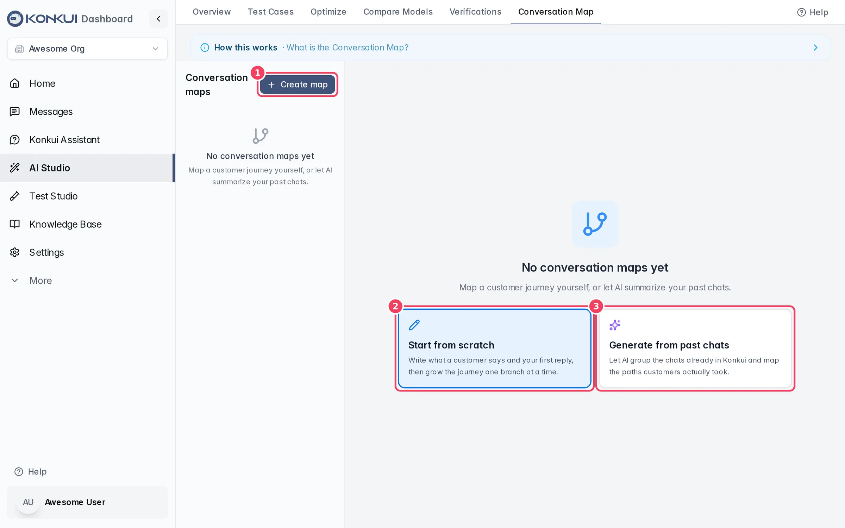This screenshot has width=845, height=528.
Task: Open Test Studio via its pencil icon
Action: coord(14,196)
